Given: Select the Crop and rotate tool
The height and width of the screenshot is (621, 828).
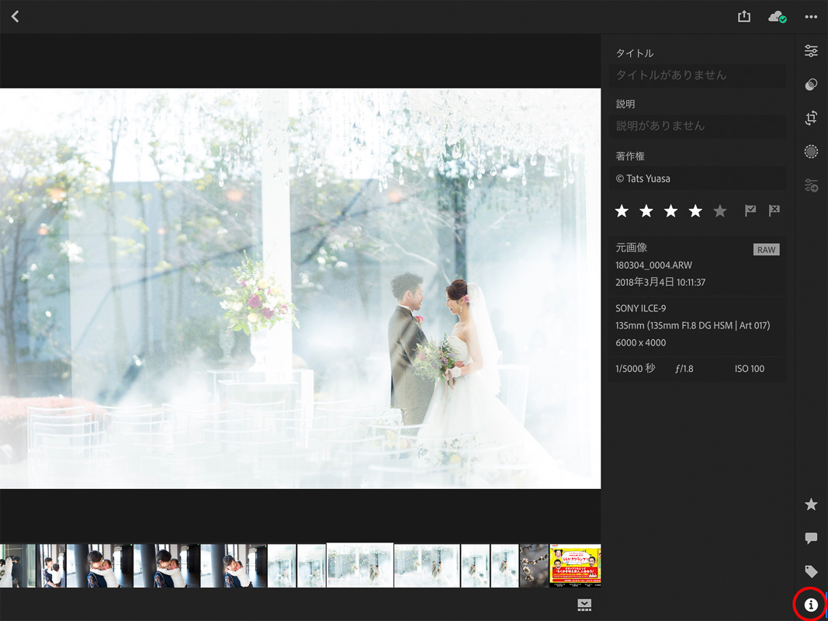Looking at the screenshot, I should 811,118.
